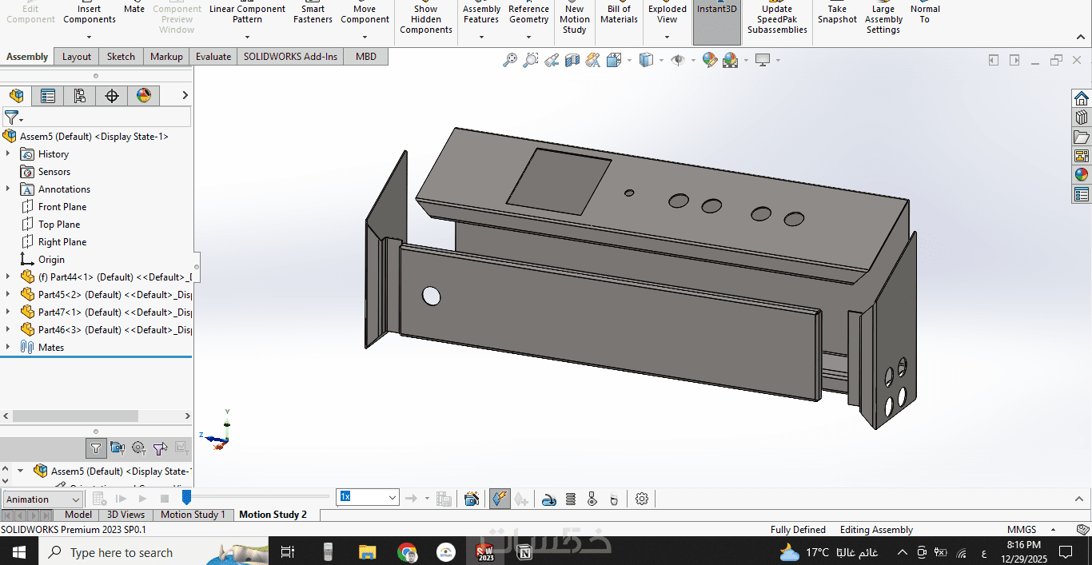This screenshot has height=565, width=1092.
Task: Switch to the Evaluate tab
Action: click(x=213, y=57)
